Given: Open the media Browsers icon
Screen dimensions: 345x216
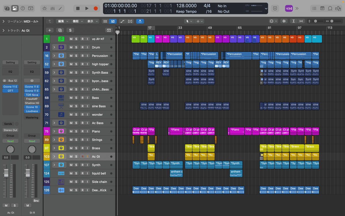Looking at the screenshot, I should pyautogui.click(x=338, y=9).
